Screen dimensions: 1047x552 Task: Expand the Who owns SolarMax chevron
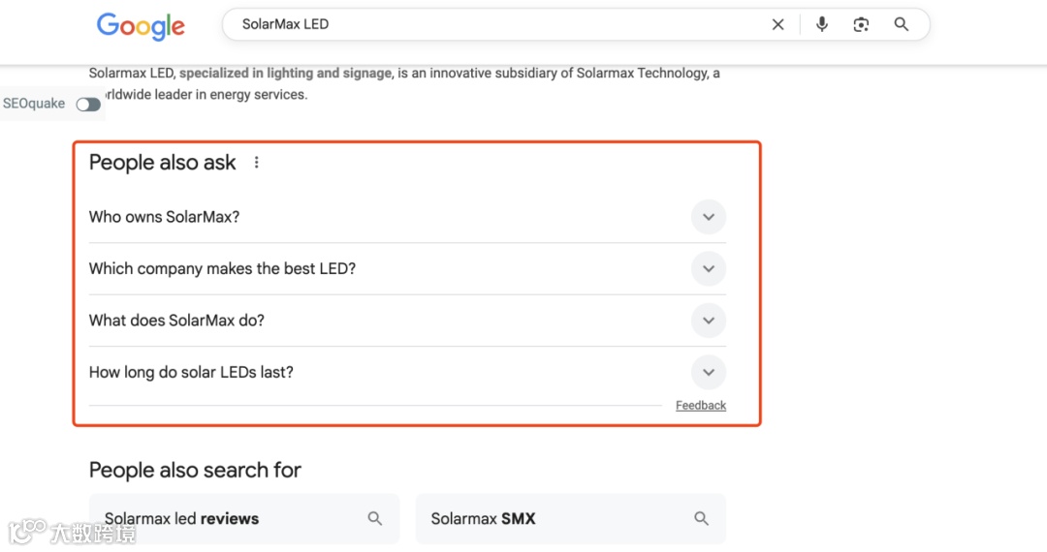pos(709,217)
